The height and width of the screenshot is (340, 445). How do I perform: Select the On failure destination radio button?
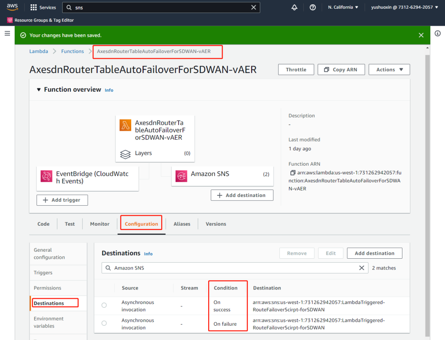104,323
